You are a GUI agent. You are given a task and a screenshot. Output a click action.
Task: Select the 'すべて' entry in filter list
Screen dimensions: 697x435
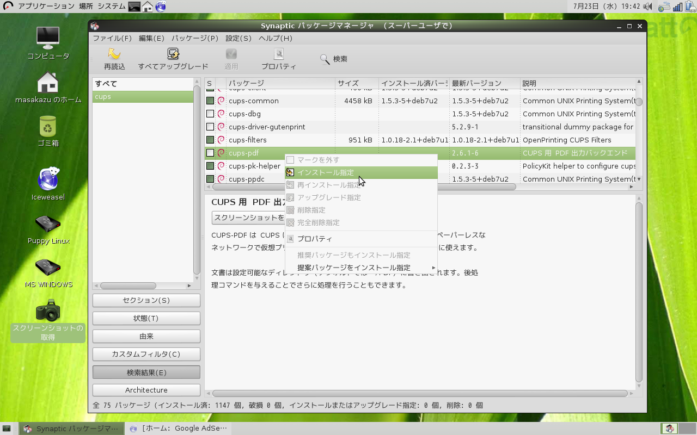pyautogui.click(x=143, y=84)
